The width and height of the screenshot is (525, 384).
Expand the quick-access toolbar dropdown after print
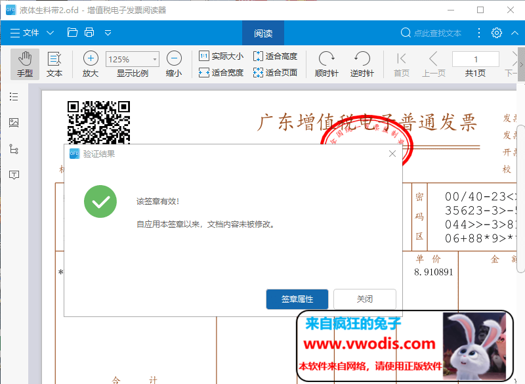tap(108, 33)
